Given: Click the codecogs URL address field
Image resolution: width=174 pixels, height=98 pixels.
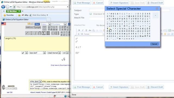Looking at the screenshot, I should pyautogui.click(x=41, y=7).
